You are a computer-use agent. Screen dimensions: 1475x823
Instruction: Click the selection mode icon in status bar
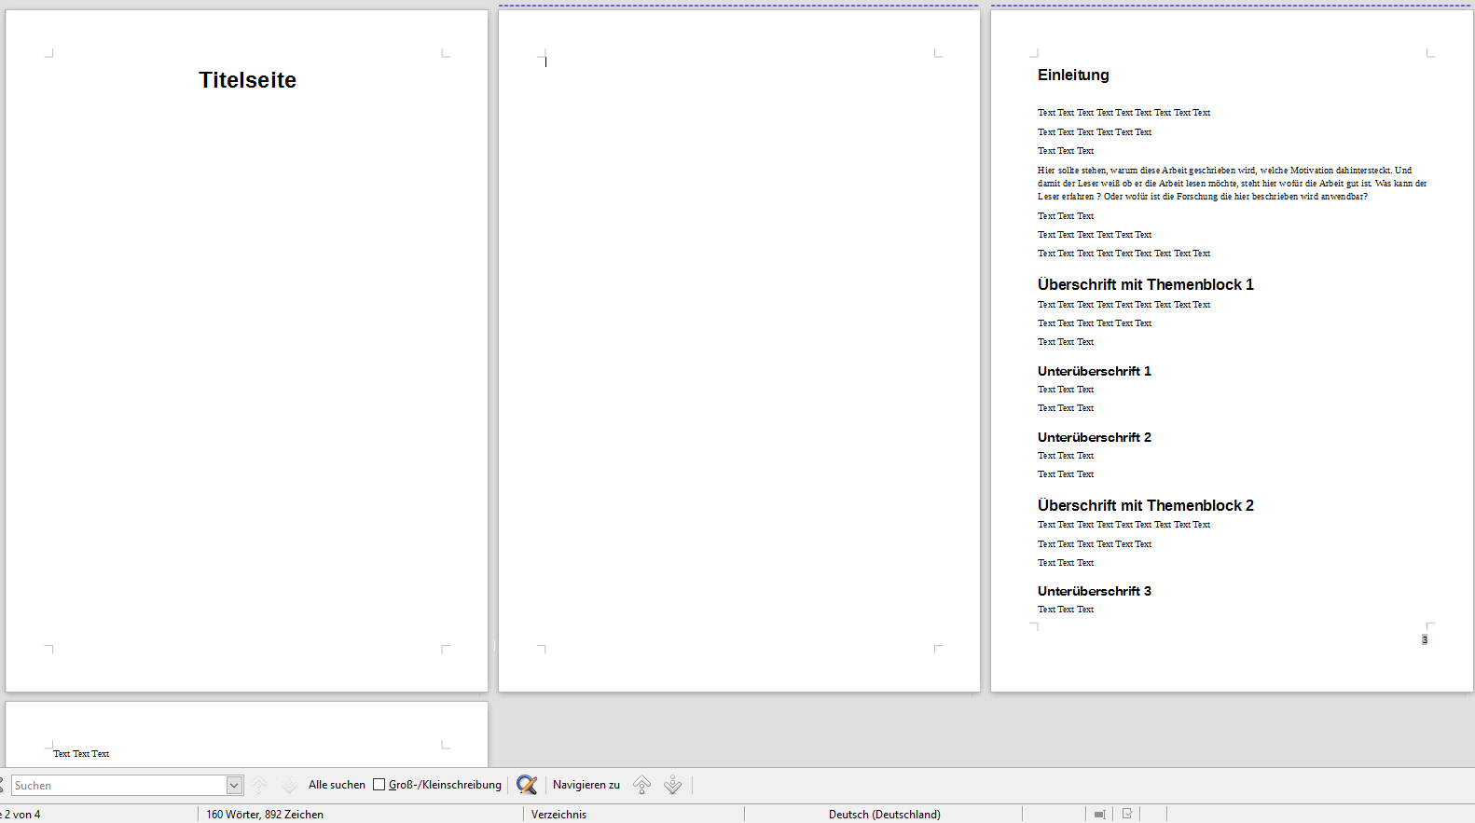(1100, 814)
